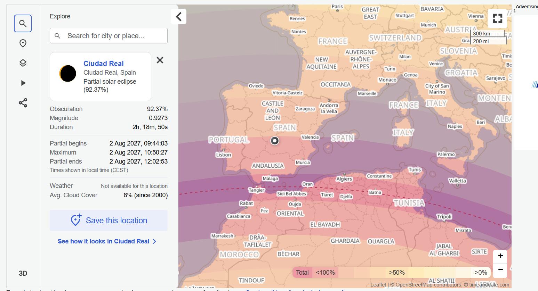Screen dimensions: 538x291
Task: Click the >0% legend swatch
Action: [x=481, y=273]
